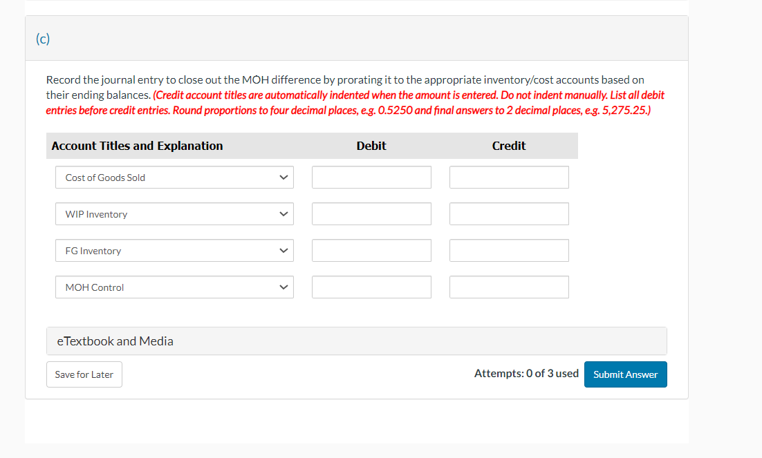Focus the Debit field for Cost of Goods Sold
Screen dimensions: 762x458
click(371, 178)
